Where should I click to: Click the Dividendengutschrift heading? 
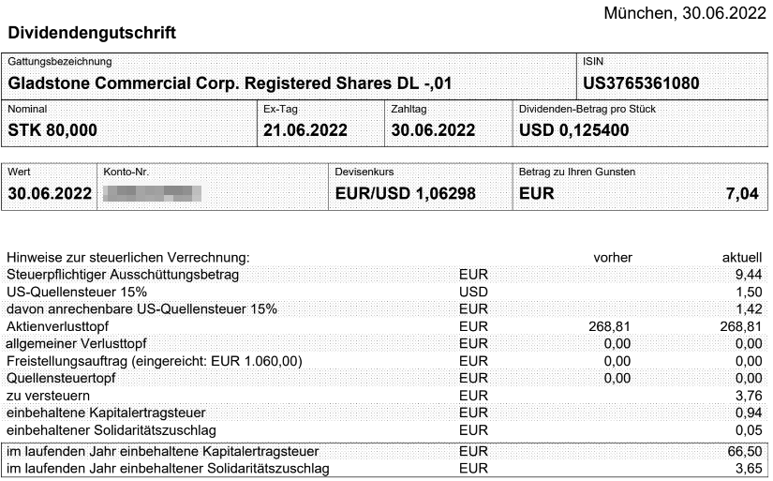(92, 33)
